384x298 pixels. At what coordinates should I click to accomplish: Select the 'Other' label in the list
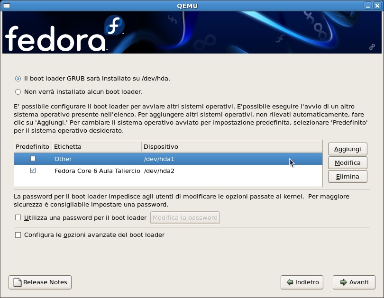point(63,159)
